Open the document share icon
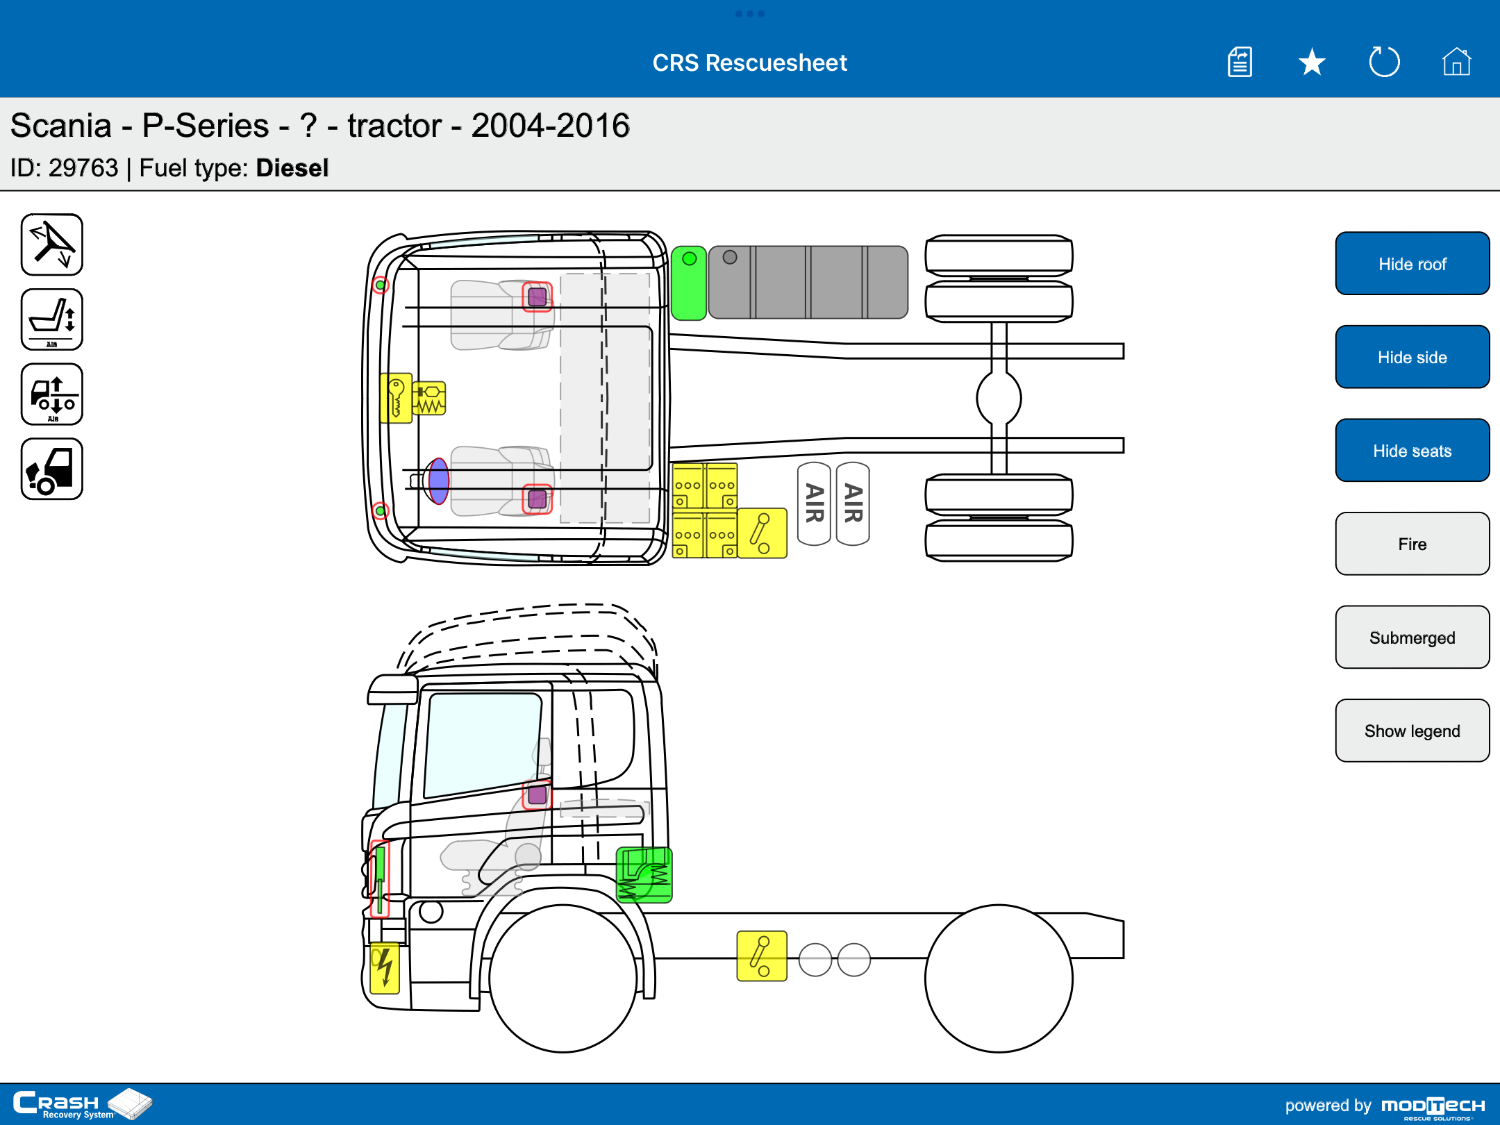Screen dimensions: 1500x1125 (1240, 62)
